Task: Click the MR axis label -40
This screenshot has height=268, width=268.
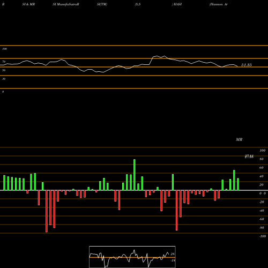Action: 262,211
